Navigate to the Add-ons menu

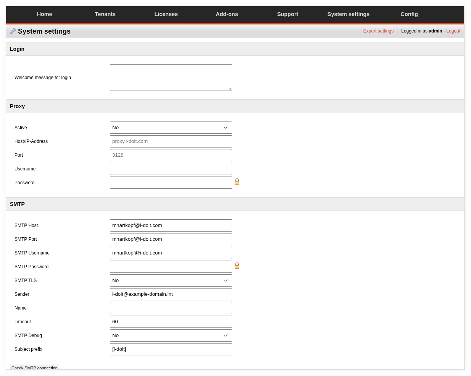227,14
